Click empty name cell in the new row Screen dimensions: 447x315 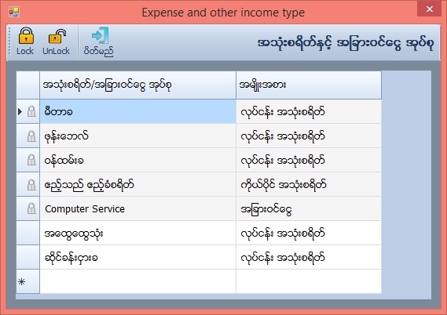click(x=138, y=281)
